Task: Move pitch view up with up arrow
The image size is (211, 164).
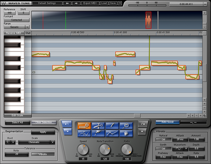Action: (204, 100)
